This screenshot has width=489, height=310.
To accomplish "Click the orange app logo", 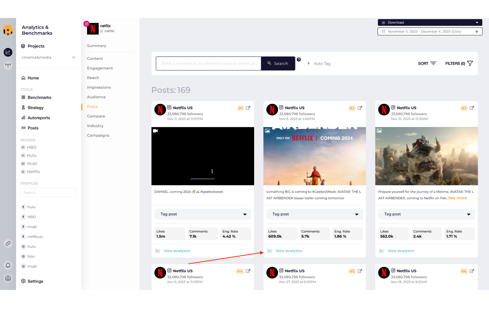I will click(8, 30).
